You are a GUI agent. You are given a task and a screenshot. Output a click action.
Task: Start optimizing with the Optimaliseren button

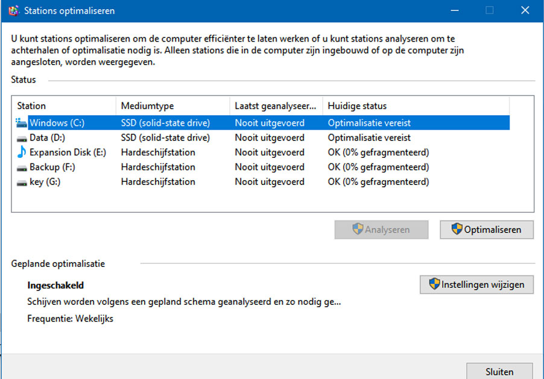(x=487, y=230)
